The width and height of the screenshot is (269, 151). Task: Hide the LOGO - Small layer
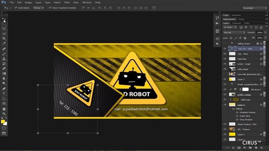225,64
